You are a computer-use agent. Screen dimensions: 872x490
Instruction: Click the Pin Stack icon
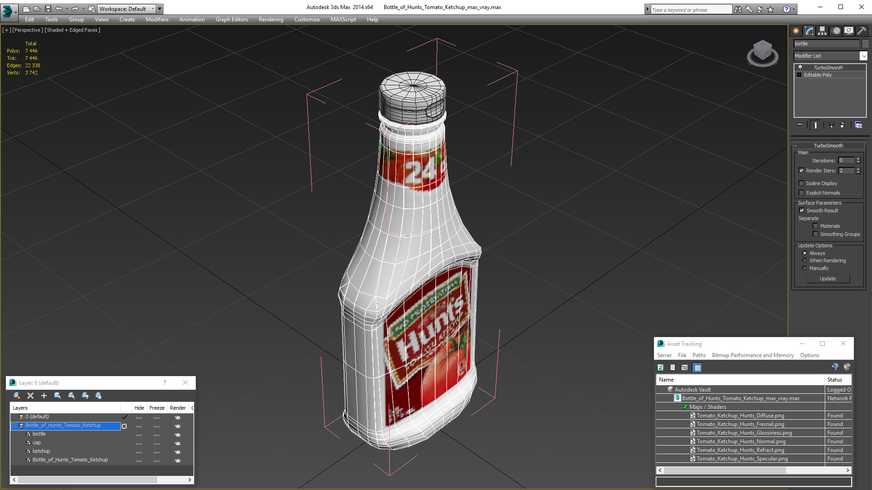(800, 125)
